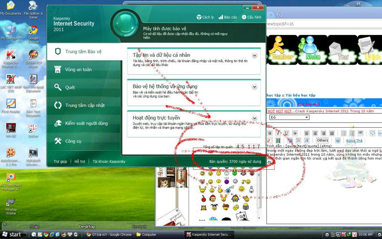Open the Member forum nav icon

click(283, 50)
